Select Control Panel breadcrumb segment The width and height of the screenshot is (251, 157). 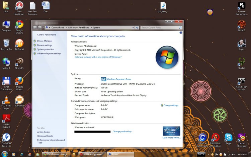58,27
